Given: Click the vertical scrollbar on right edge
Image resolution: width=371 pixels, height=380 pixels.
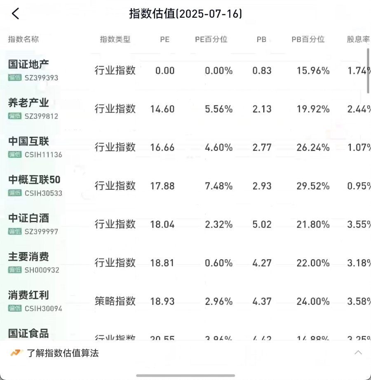Looking at the screenshot, I should [368, 70].
